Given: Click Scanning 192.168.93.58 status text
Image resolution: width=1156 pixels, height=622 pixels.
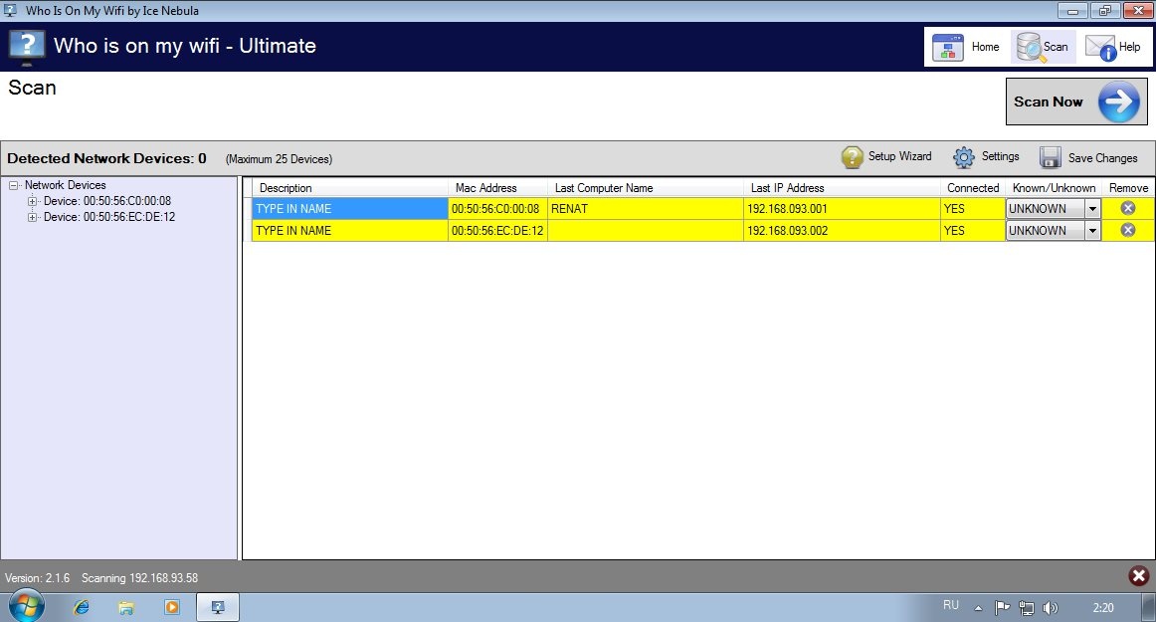Looking at the screenshot, I should click(x=139, y=578).
